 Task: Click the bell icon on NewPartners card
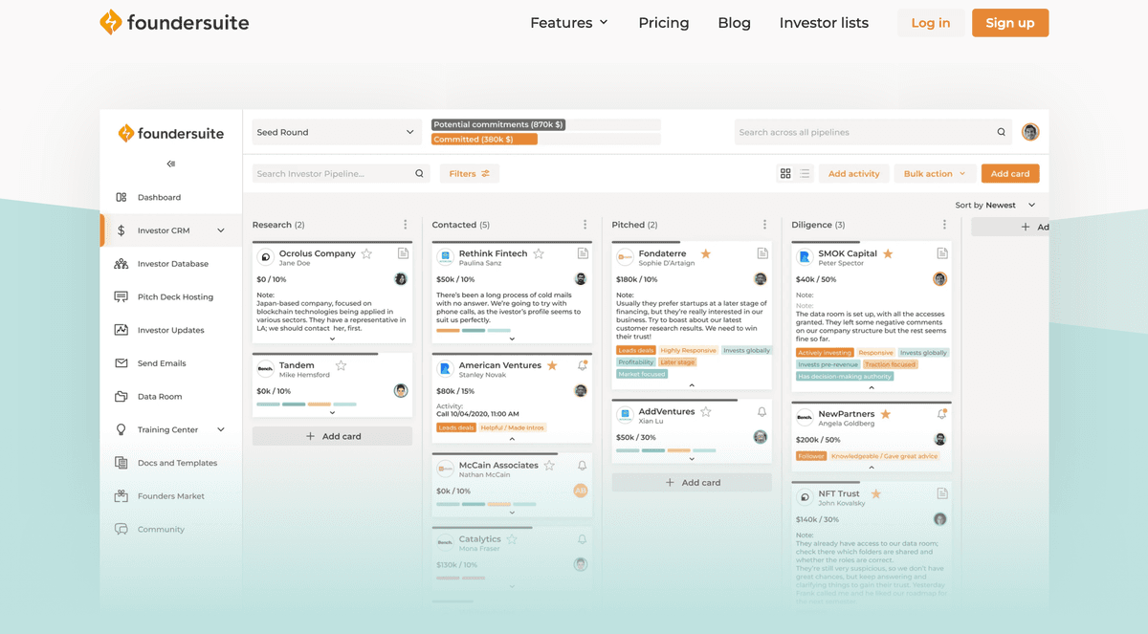tap(941, 414)
